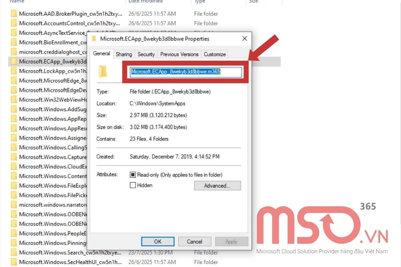Viewport: 401px width, 267px height.
Task: Select the Microsoft.Windows.Search folder icon
Action: [14, 253]
